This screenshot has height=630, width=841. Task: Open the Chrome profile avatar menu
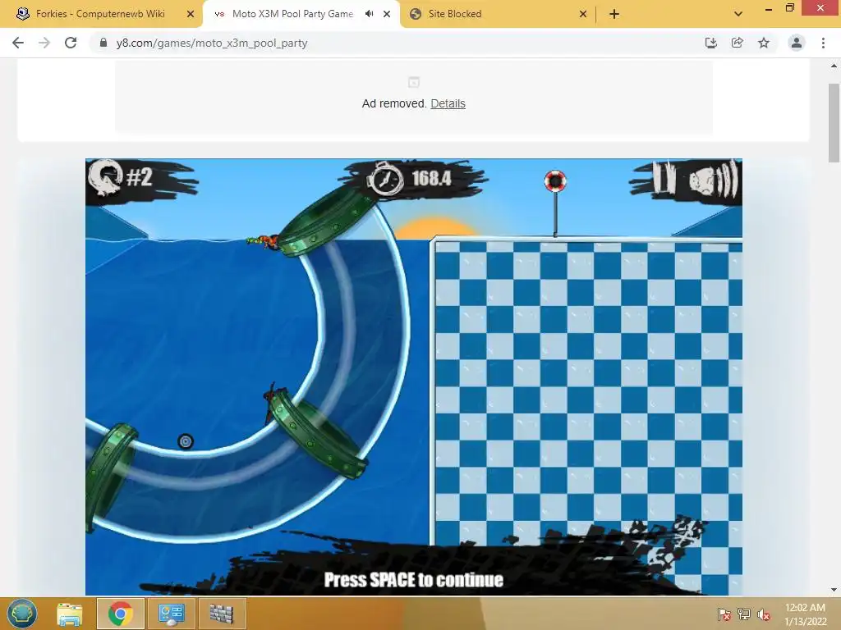(797, 43)
